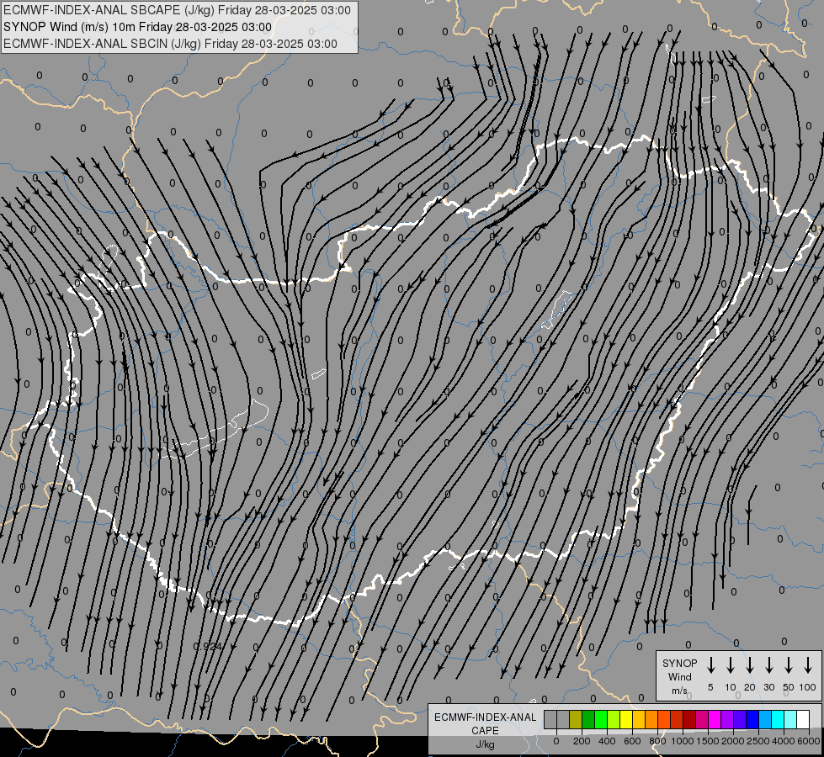Click the number 10 in wind legend

click(x=731, y=687)
